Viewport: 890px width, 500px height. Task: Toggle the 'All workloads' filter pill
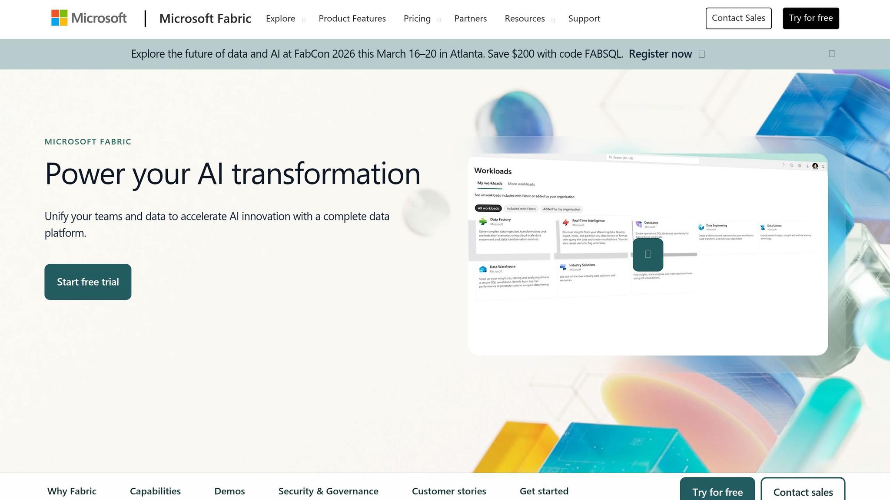488,208
